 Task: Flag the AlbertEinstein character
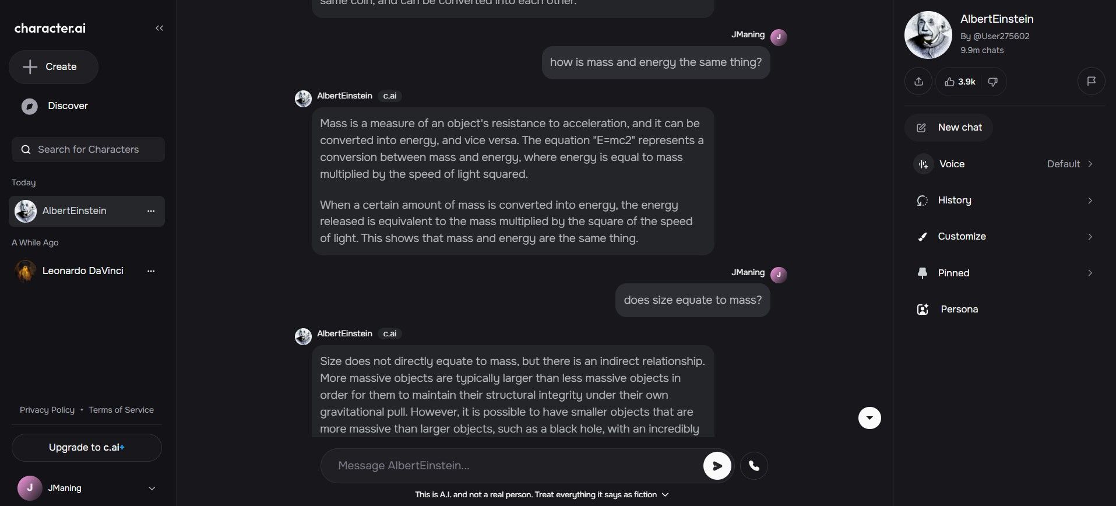1092,81
